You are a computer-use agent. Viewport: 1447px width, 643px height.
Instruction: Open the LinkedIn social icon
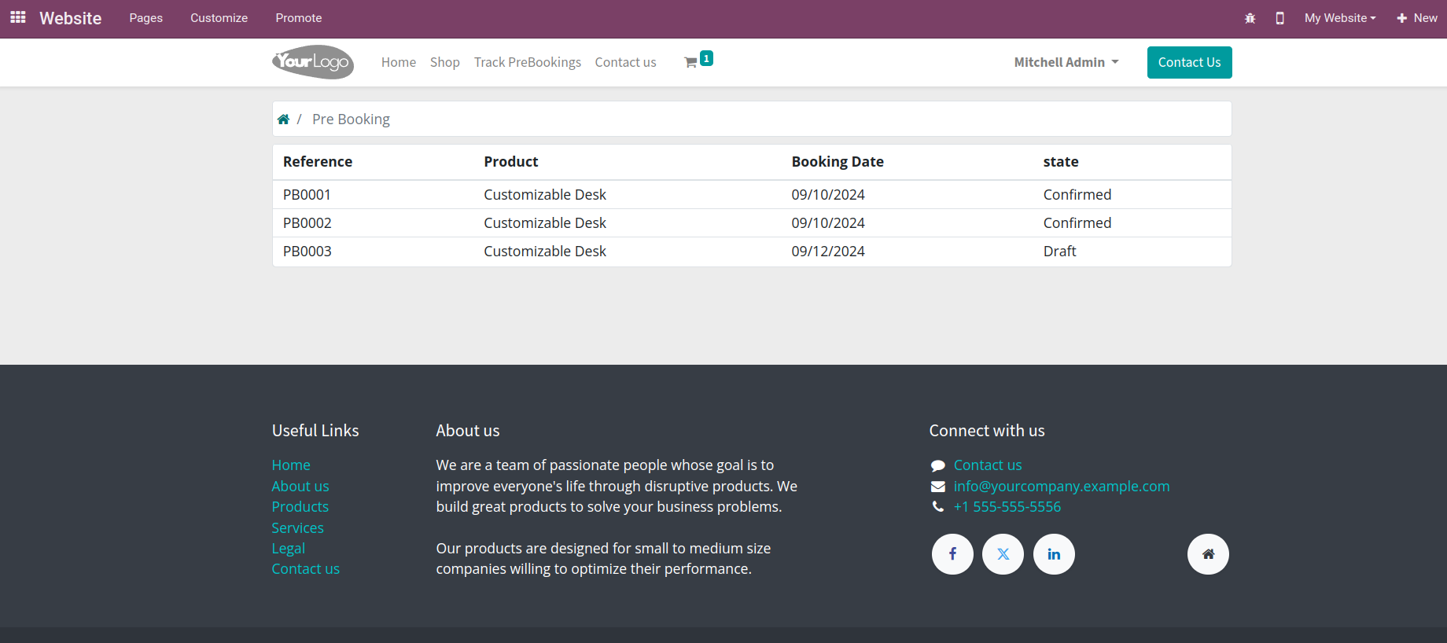[1054, 554]
